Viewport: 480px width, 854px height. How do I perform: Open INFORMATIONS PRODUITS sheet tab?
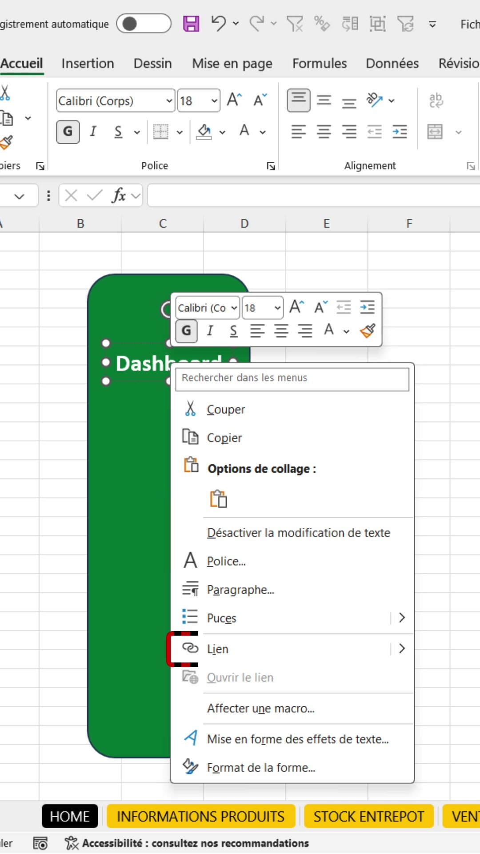click(200, 817)
